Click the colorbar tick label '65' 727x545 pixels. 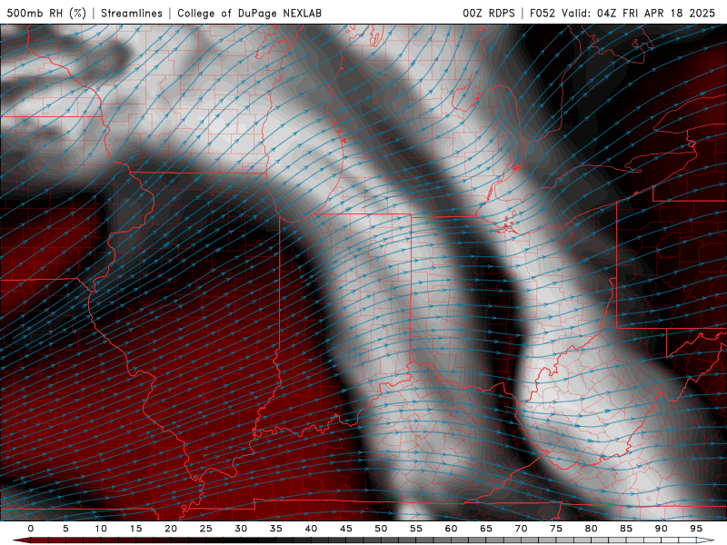486,529
